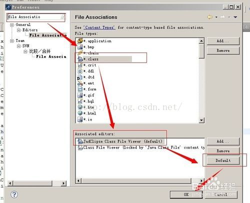The image size is (250, 203).
Task: Click the *.dtd file icon
Action: click(x=80, y=77)
